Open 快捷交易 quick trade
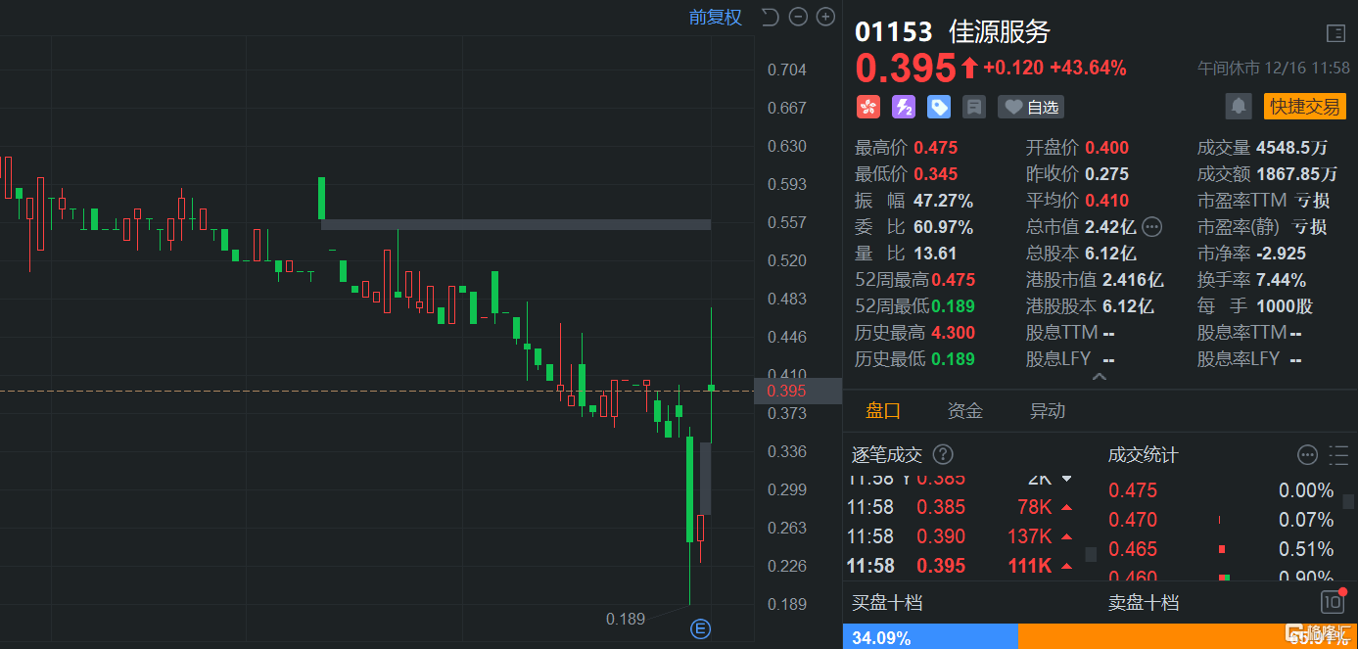 [x=1304, y=106]
